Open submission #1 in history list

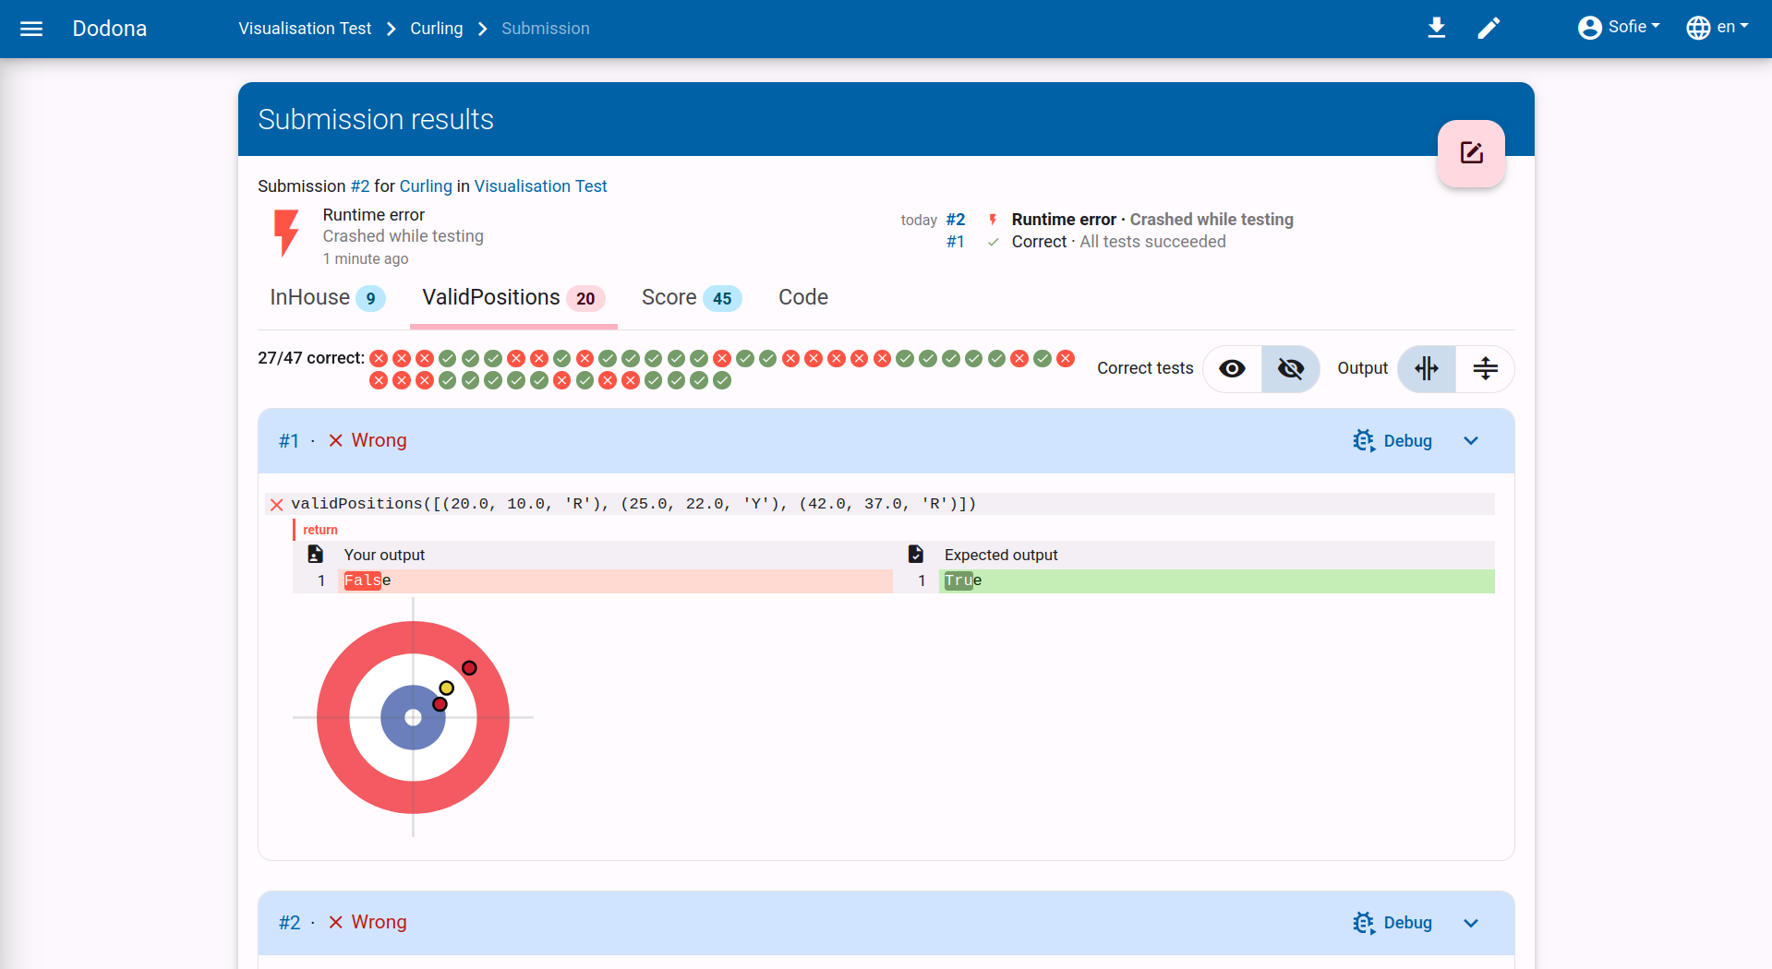pyautogui.click(x=956, y=242)
